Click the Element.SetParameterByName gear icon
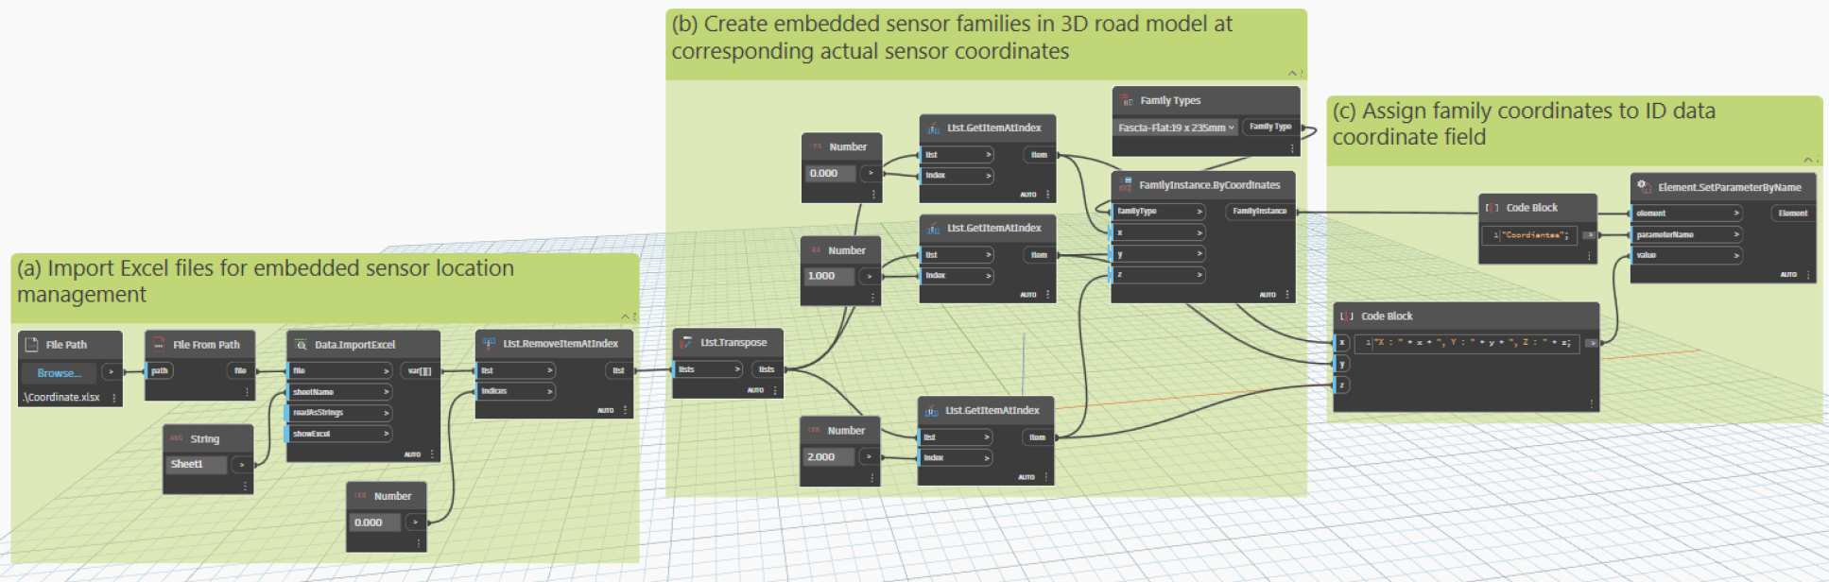Viewport: 1829px width, 582px height. [1643, 187]
